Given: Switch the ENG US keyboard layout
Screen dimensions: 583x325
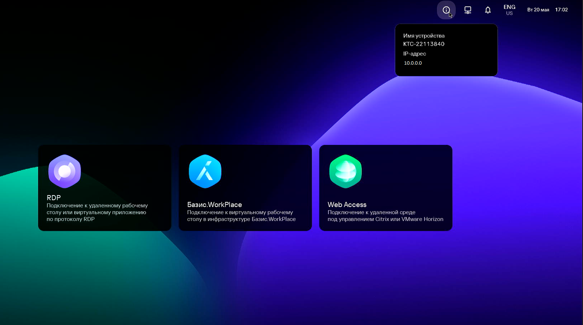Looking at the screenshot, I should [509, 7].
